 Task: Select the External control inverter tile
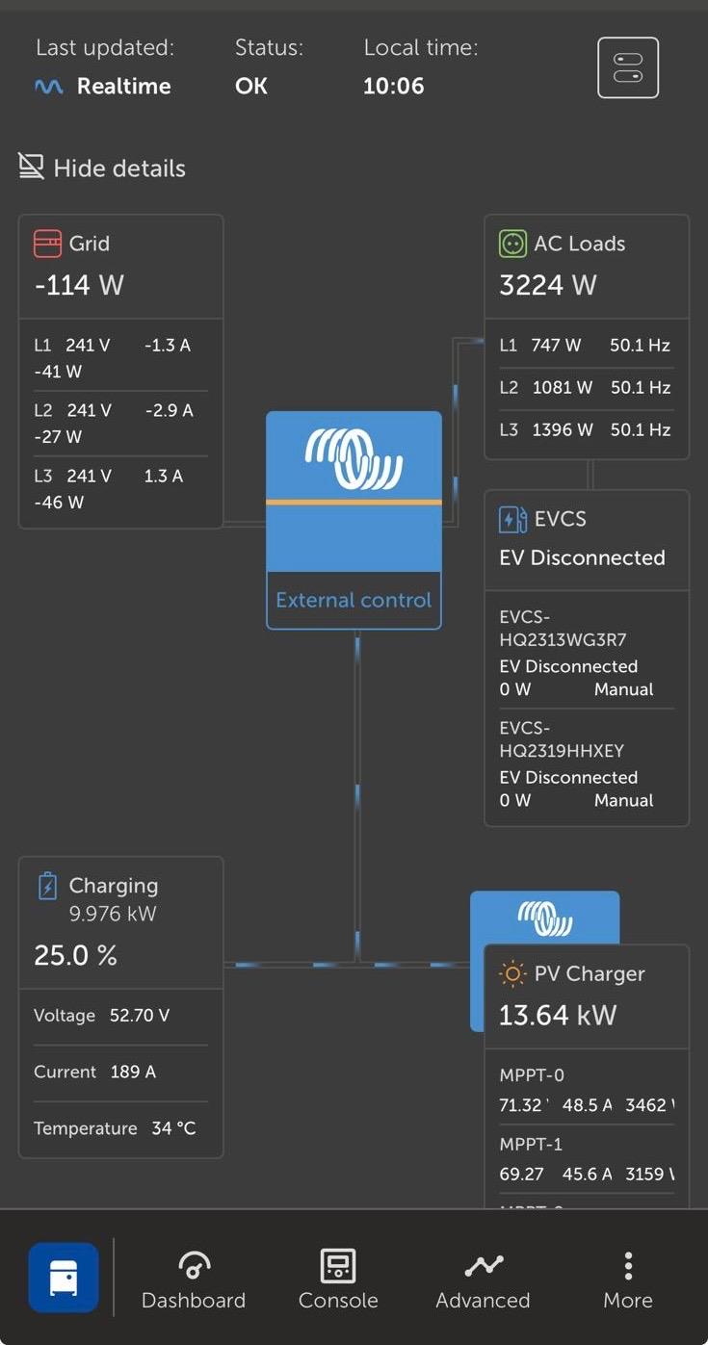pyautogui.click(x=354, y=520)
